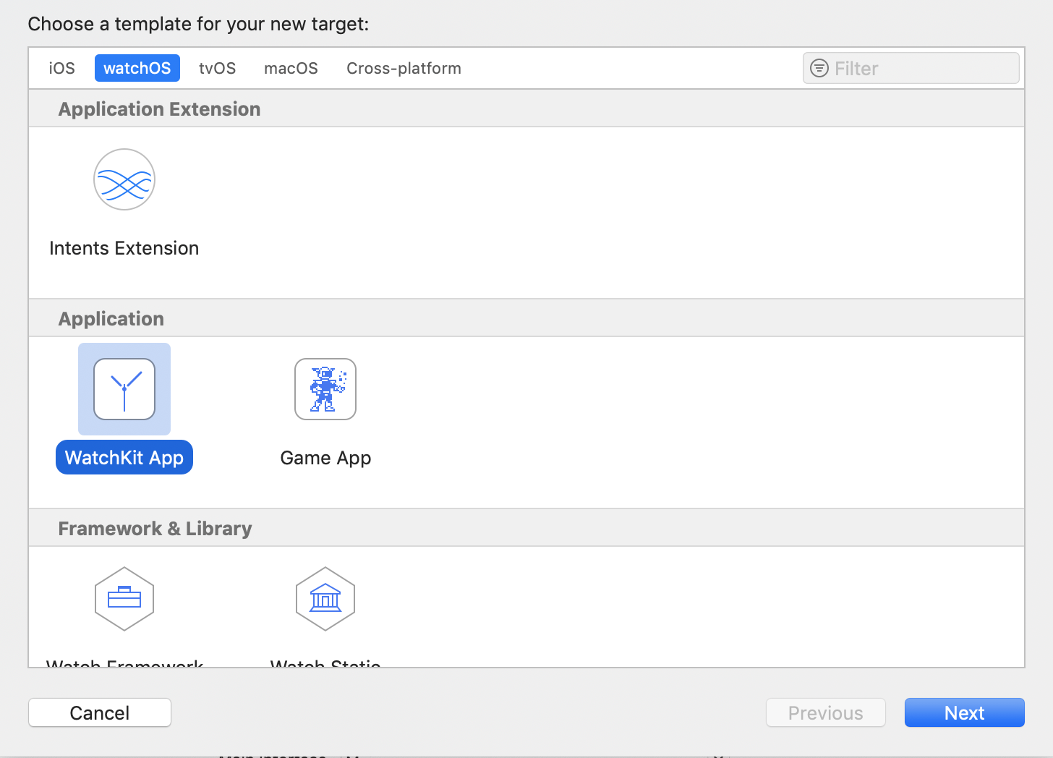Switch to the watchOS platform tab
This screenshot has width=1053, height=758.
(137, 69)
